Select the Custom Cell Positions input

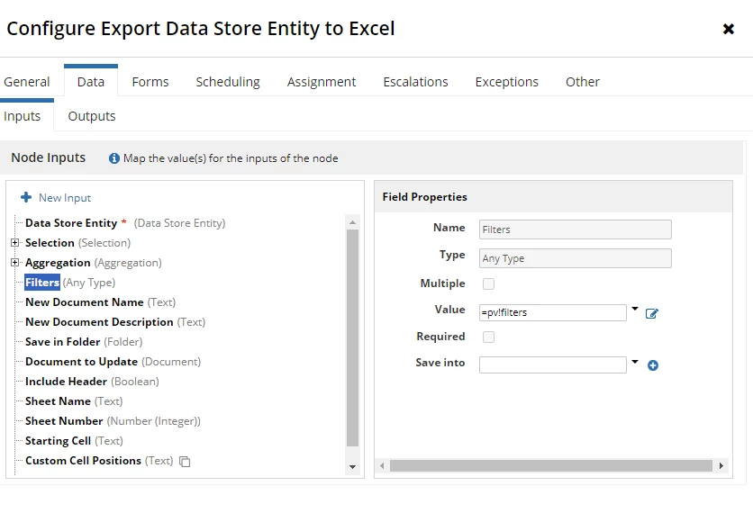pyautogui.click(x=99, y=461)
